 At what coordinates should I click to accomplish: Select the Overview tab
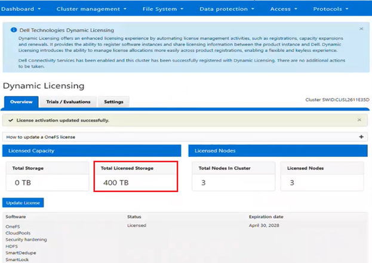click(21, 102)
